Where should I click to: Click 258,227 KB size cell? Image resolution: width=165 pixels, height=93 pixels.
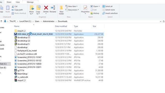98,34
